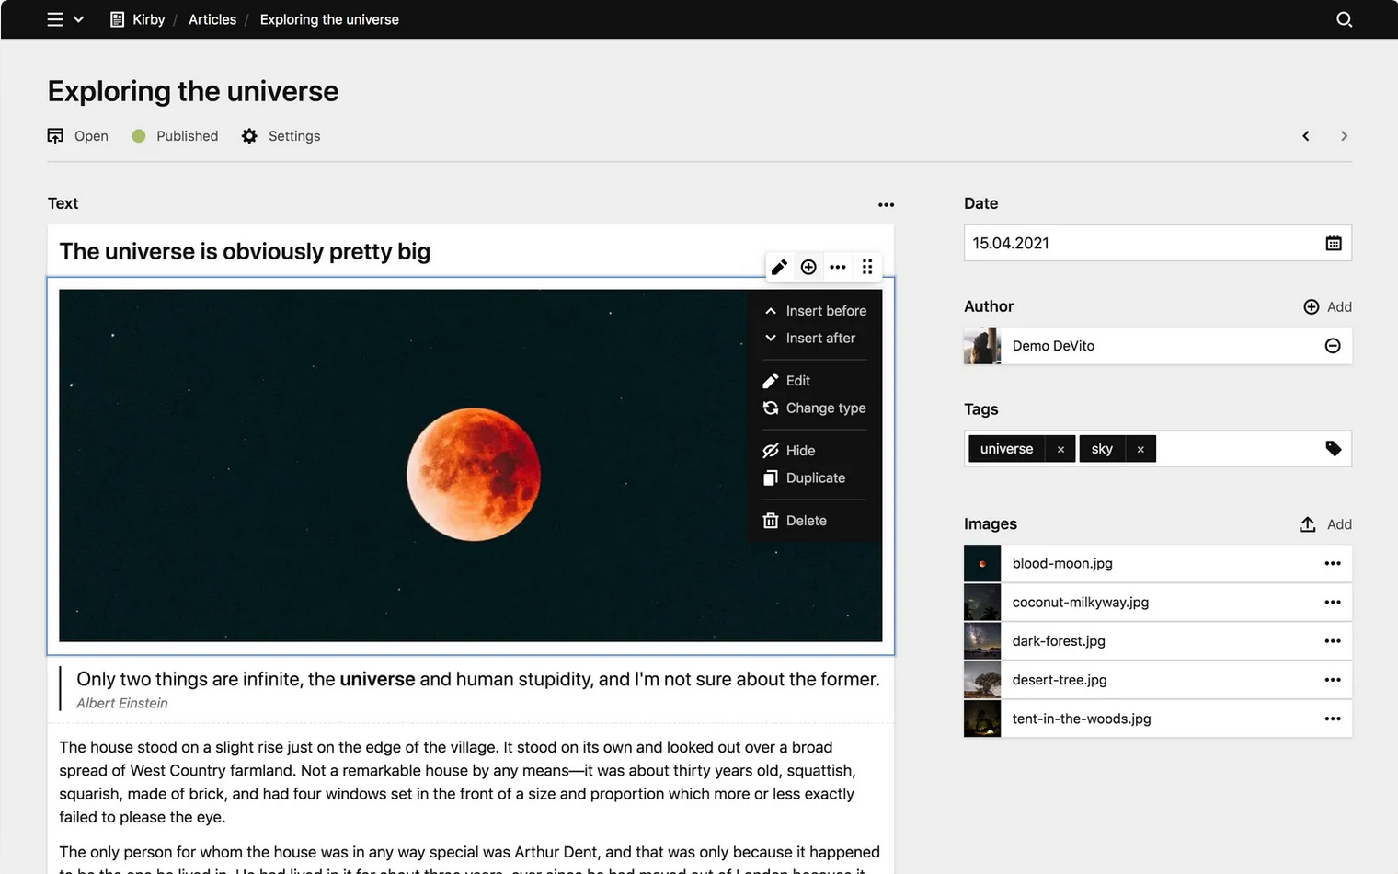Open the calendar picker in Date field
The height and width of the screenshot is (874, 1398).
[1333, 243]
